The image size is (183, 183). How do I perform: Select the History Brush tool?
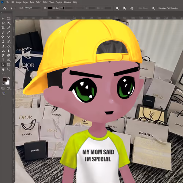pos(8,42)
